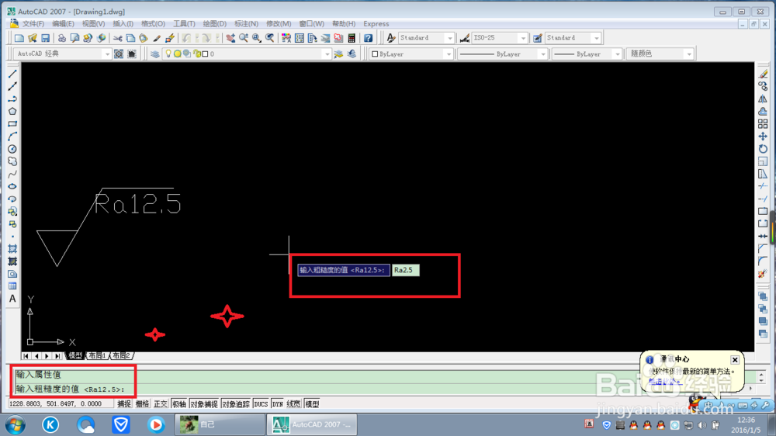The height and width of the screenshot is (436, 776).
Task: Toggle DUCS dynamic UCS
Action: (x=261, y=404)
